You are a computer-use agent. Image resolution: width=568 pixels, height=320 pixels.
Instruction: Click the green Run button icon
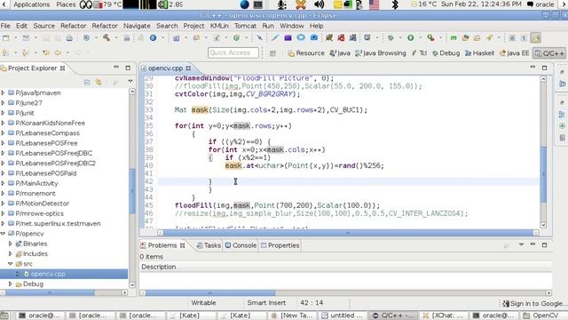click(410, 37)
